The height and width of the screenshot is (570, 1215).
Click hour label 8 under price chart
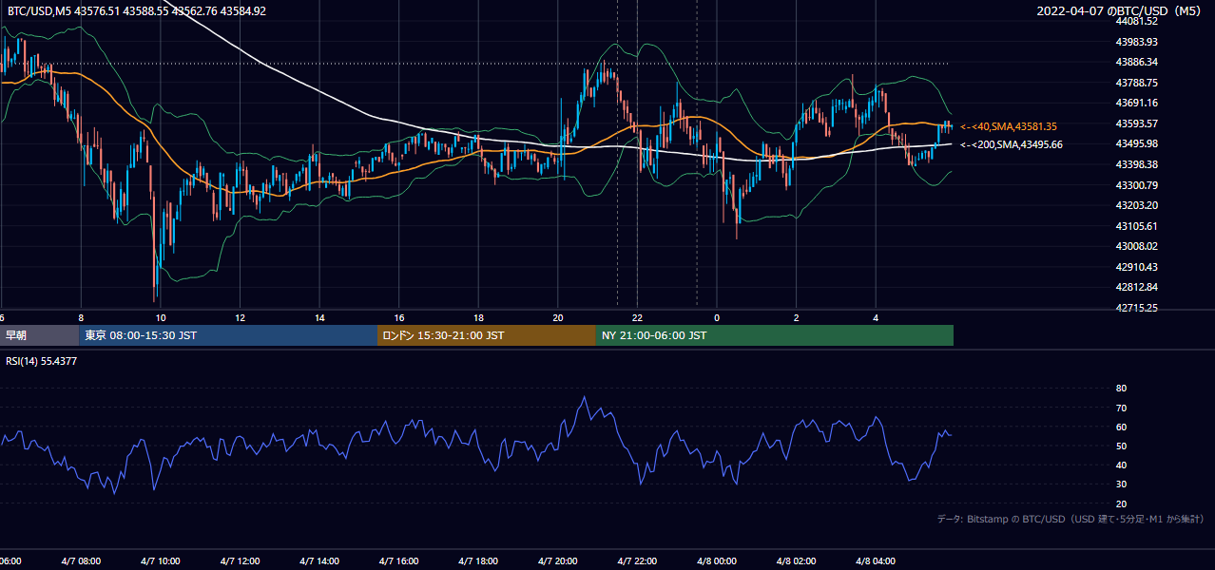[81, 318]
